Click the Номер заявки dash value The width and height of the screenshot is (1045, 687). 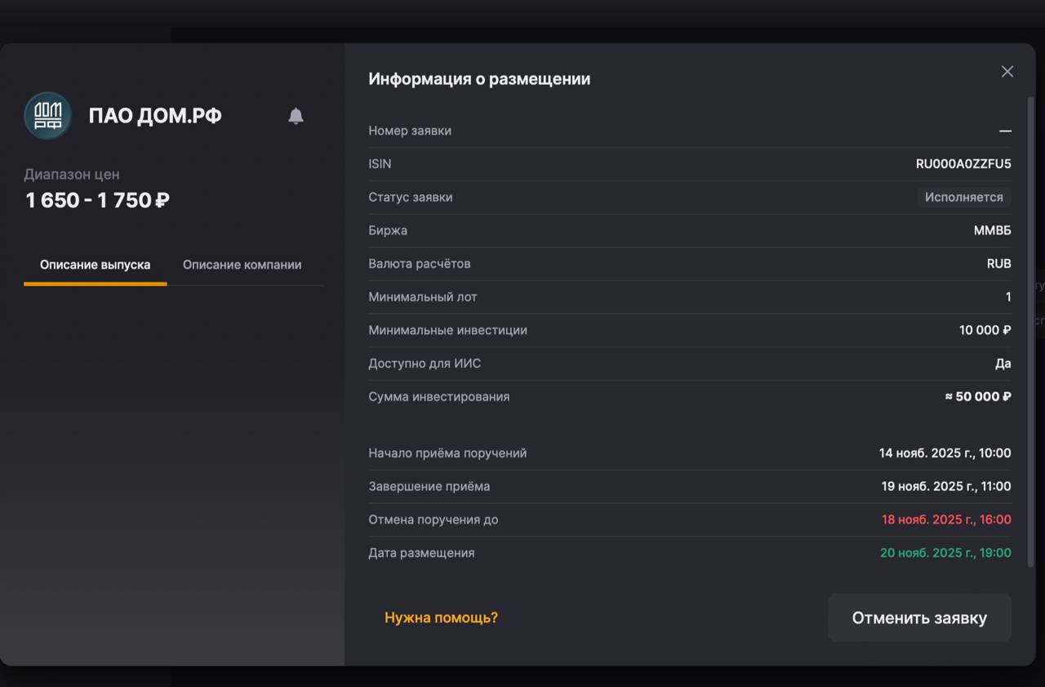(1005, 131)
